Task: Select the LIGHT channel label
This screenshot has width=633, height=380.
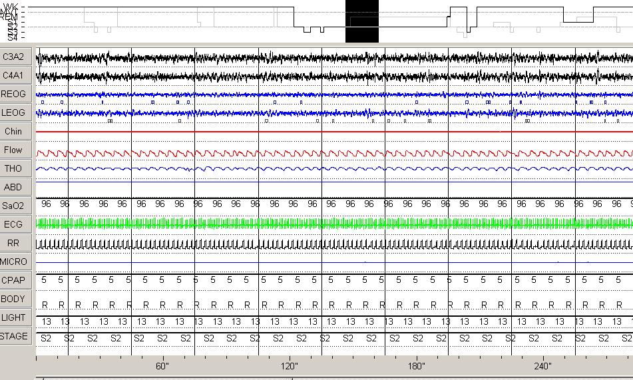Action: [x=15, y=317]
